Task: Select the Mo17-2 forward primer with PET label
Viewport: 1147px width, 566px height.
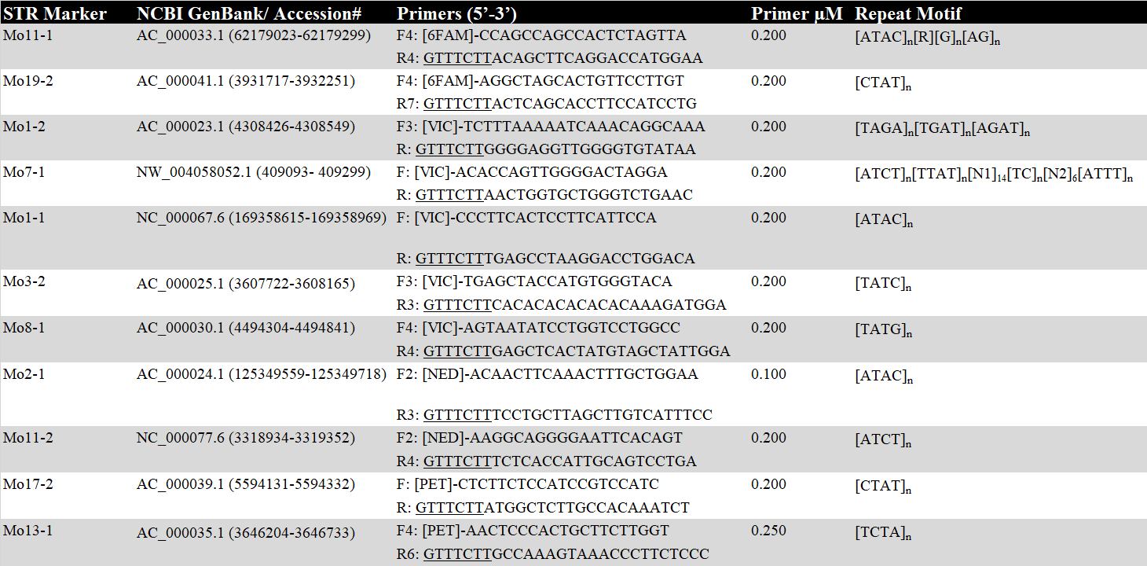Action: click(x=528, y=483)
